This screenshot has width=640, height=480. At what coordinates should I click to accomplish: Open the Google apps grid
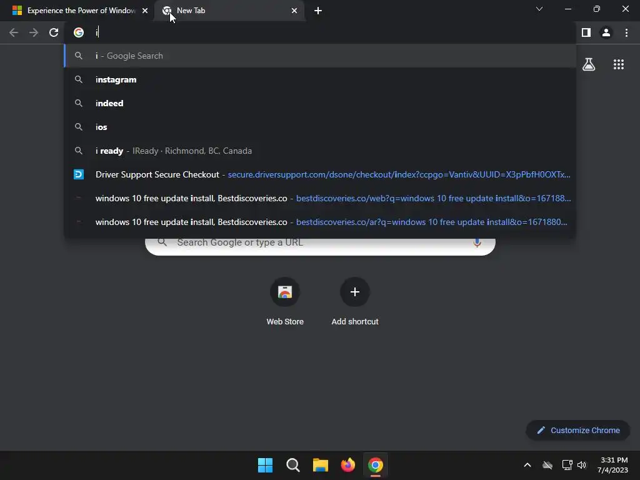tap(619, 64)
